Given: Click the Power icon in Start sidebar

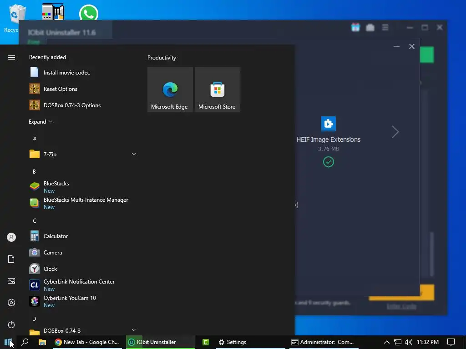Looking at the screenshot, I should (11, 324).
